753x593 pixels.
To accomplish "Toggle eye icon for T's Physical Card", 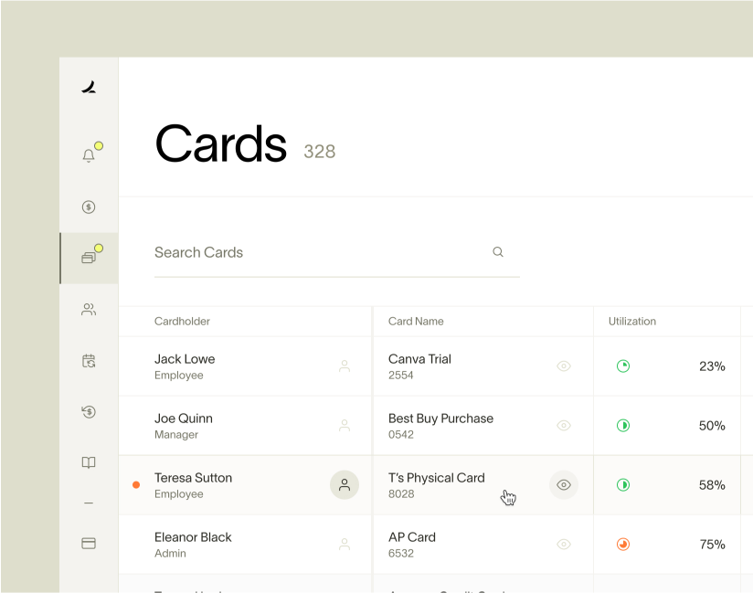I will coord(564,485).
